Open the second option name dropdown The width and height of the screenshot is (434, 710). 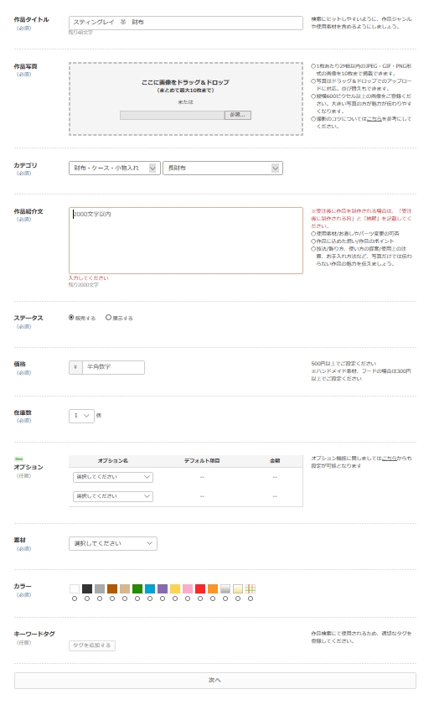pos(112,496)
